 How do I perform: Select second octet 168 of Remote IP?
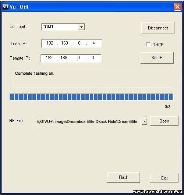tap(64, 58)
